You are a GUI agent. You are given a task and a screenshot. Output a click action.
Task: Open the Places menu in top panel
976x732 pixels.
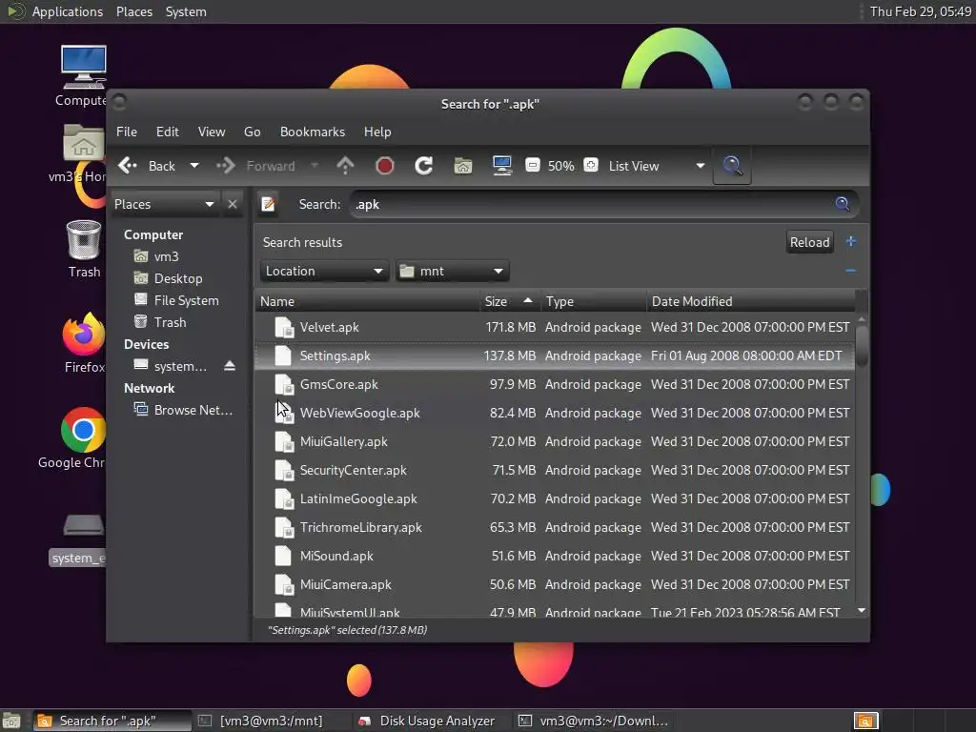tap(134, 11)
